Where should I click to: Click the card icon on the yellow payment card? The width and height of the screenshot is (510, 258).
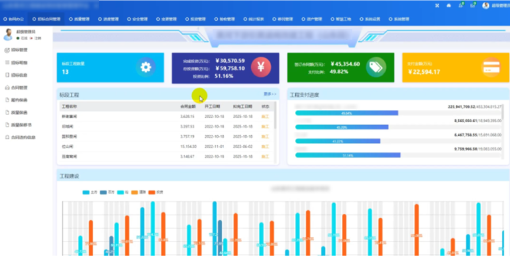click(491, 67)
